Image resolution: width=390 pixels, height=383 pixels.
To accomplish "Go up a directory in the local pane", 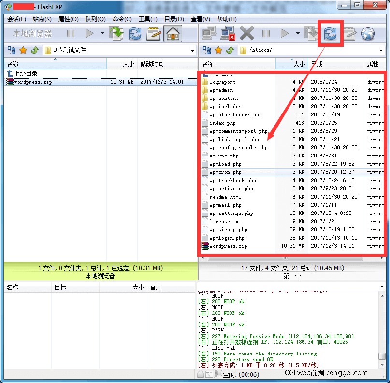I will (x=35, y=50).
